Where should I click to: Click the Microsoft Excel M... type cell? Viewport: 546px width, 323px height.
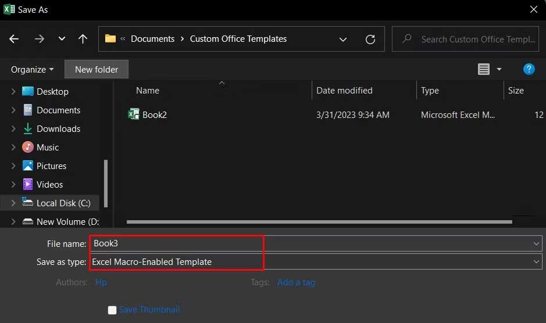(458, 115)
